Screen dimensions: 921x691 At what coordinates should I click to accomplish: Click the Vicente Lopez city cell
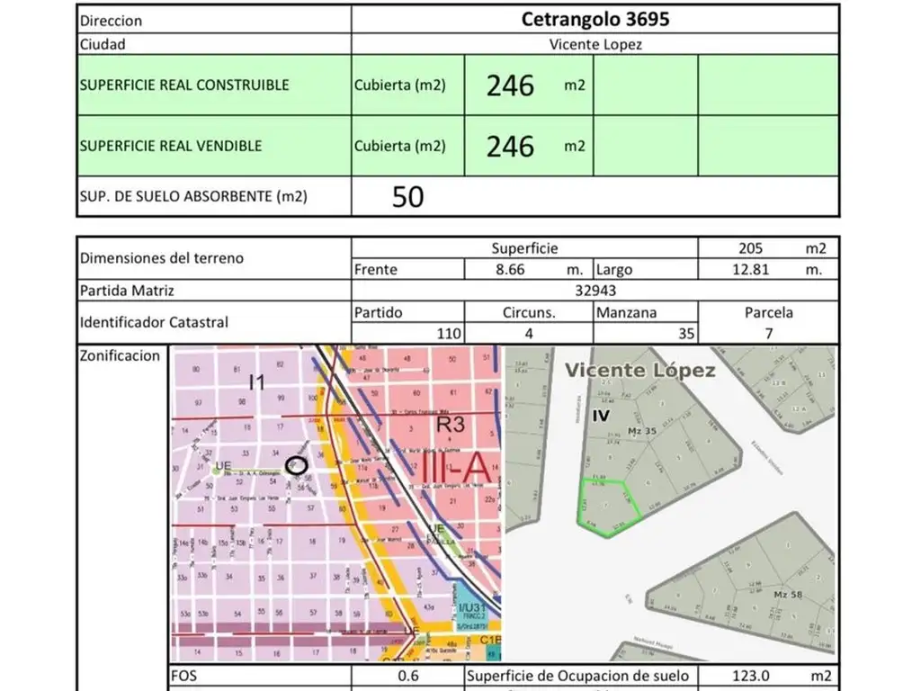point(595,44)
